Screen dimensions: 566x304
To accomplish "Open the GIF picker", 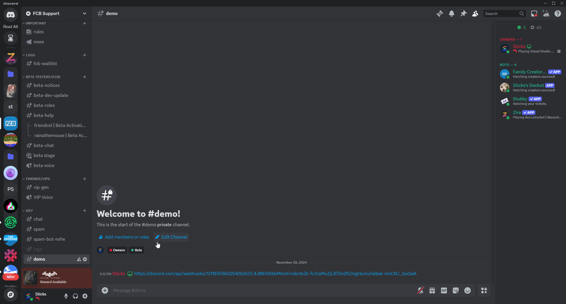I will (x=444, y=290).
